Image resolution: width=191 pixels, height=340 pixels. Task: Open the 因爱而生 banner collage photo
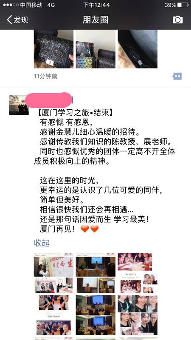pyautogui.click(x=53, y=273)
